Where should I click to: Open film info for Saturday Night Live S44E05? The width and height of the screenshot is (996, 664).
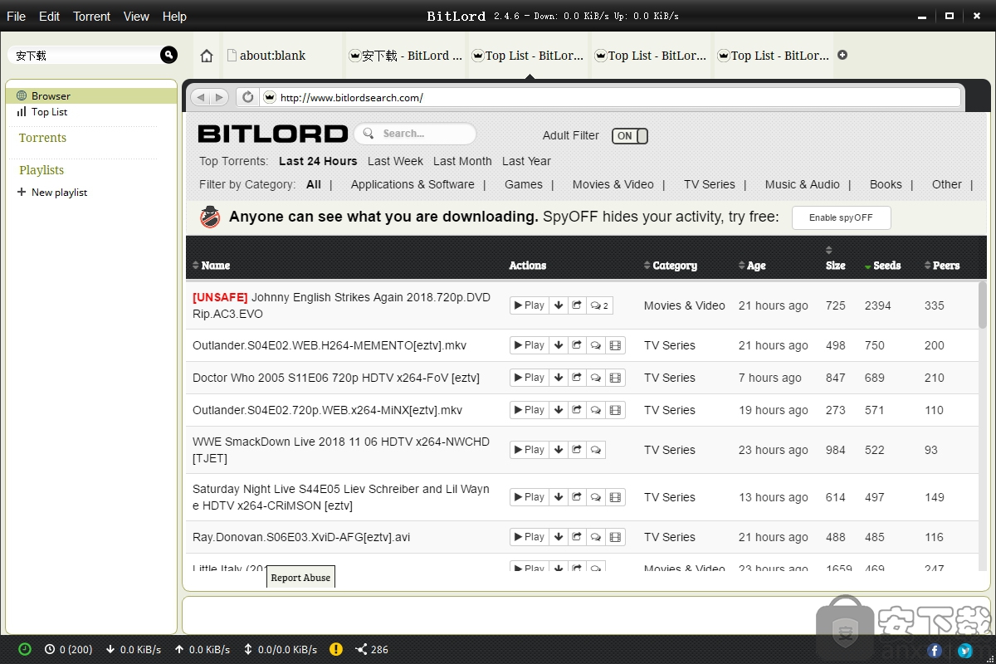(615, 497)
